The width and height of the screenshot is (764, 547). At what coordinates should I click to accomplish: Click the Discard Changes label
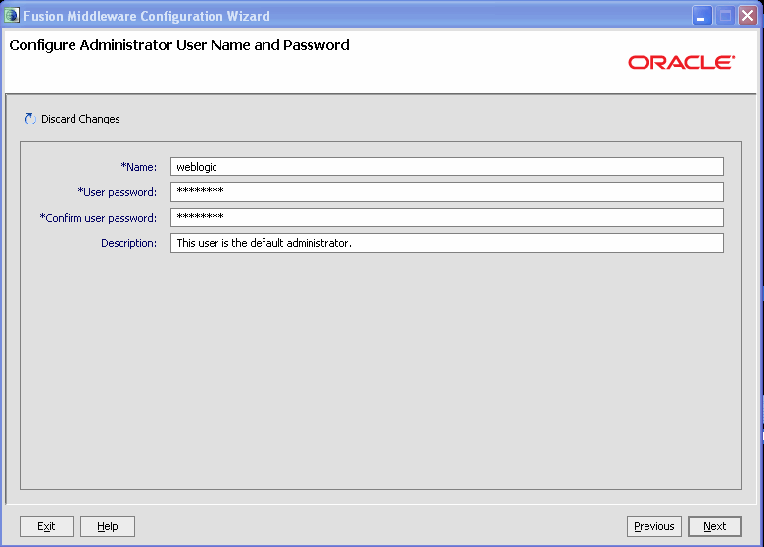click(x=80, y=119)
